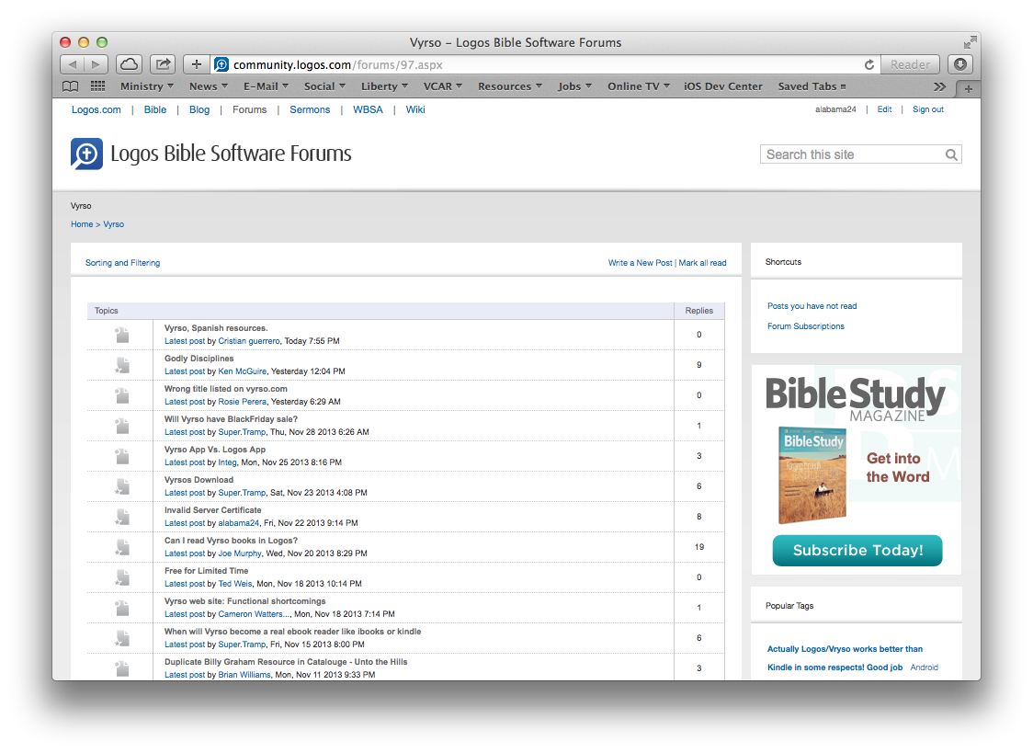Click Bible Study Magazine cover image

tap(812, 475)
